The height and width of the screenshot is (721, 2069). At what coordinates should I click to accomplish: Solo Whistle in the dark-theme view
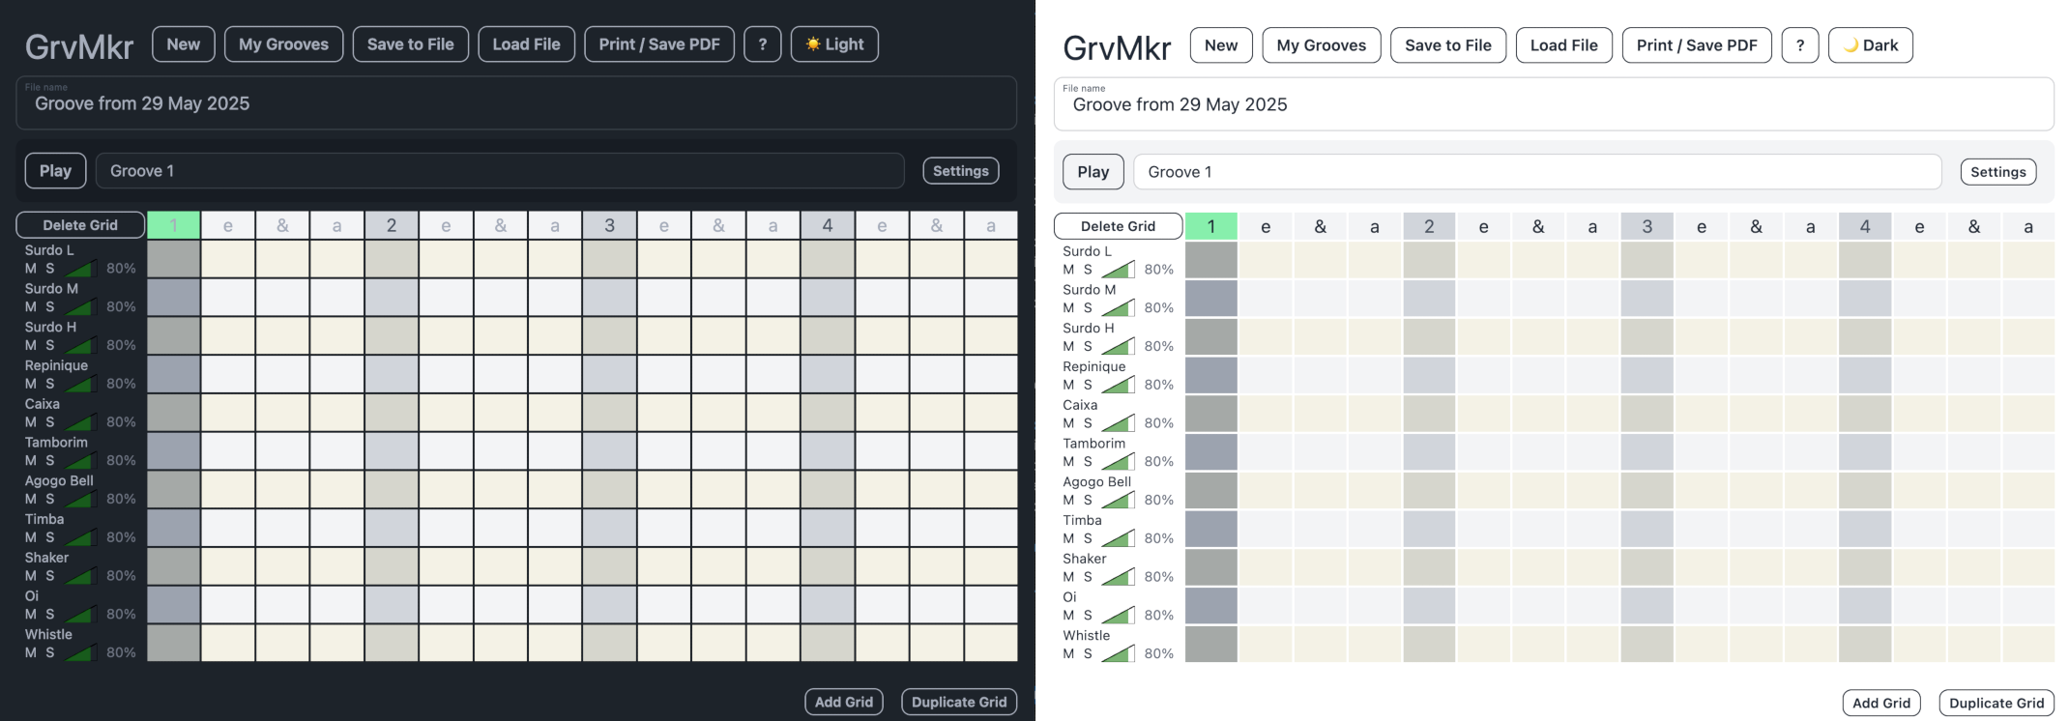click(50, 653)
